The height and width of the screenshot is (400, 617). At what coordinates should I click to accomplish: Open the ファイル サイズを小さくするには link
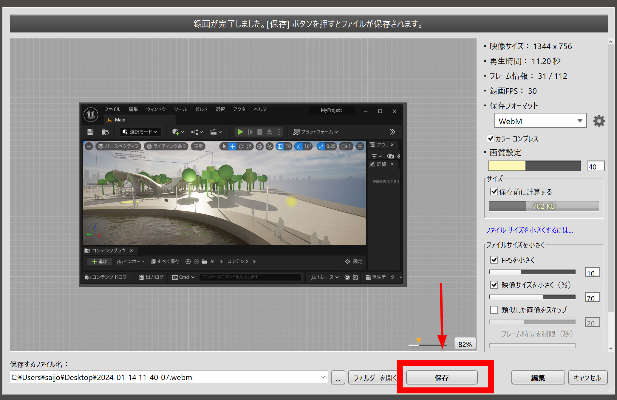tap(529, 230)
